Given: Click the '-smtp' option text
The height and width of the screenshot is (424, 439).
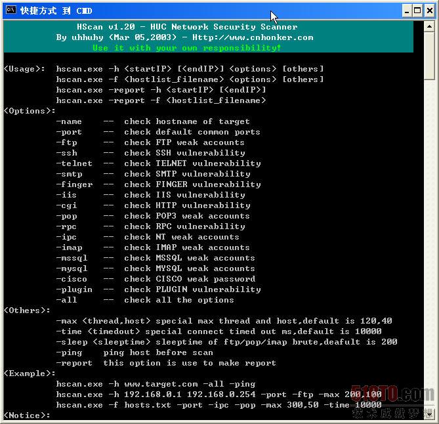Looking at the screenshot, I should pos(69,174).
